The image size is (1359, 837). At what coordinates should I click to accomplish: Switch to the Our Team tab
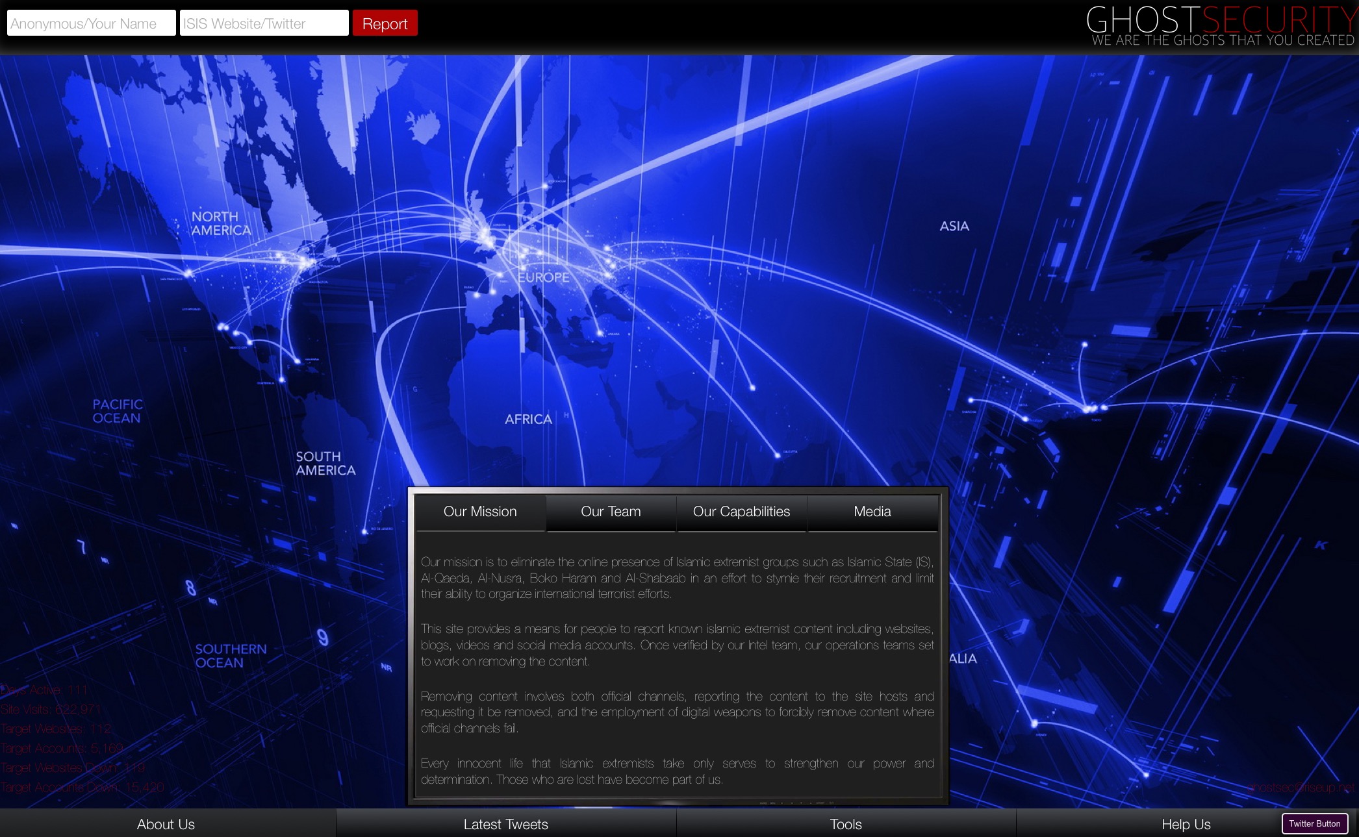pos(611,512)
